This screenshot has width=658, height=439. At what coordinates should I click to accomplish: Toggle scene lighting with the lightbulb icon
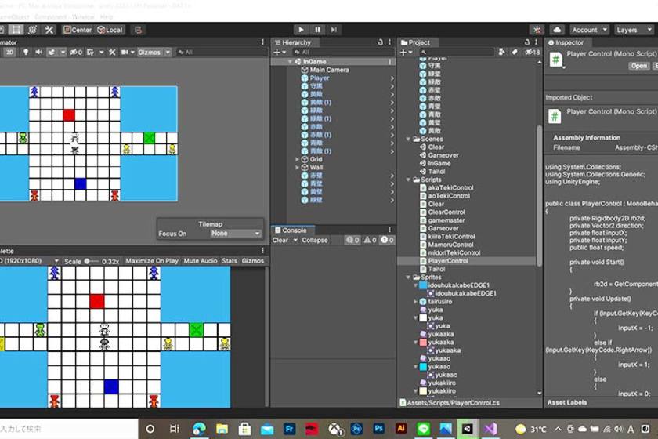25,53
